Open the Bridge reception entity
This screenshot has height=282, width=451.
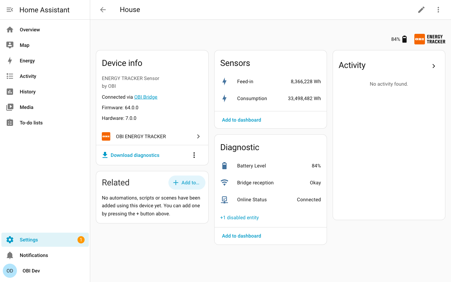[271, 183]
